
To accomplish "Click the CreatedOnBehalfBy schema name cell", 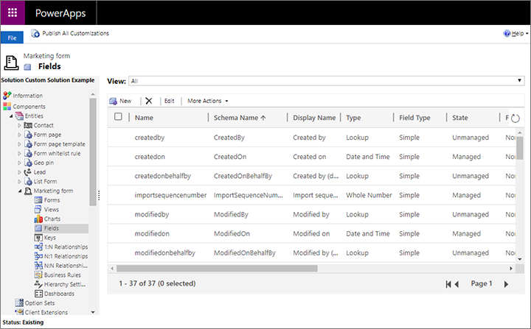I will point(243,176).
